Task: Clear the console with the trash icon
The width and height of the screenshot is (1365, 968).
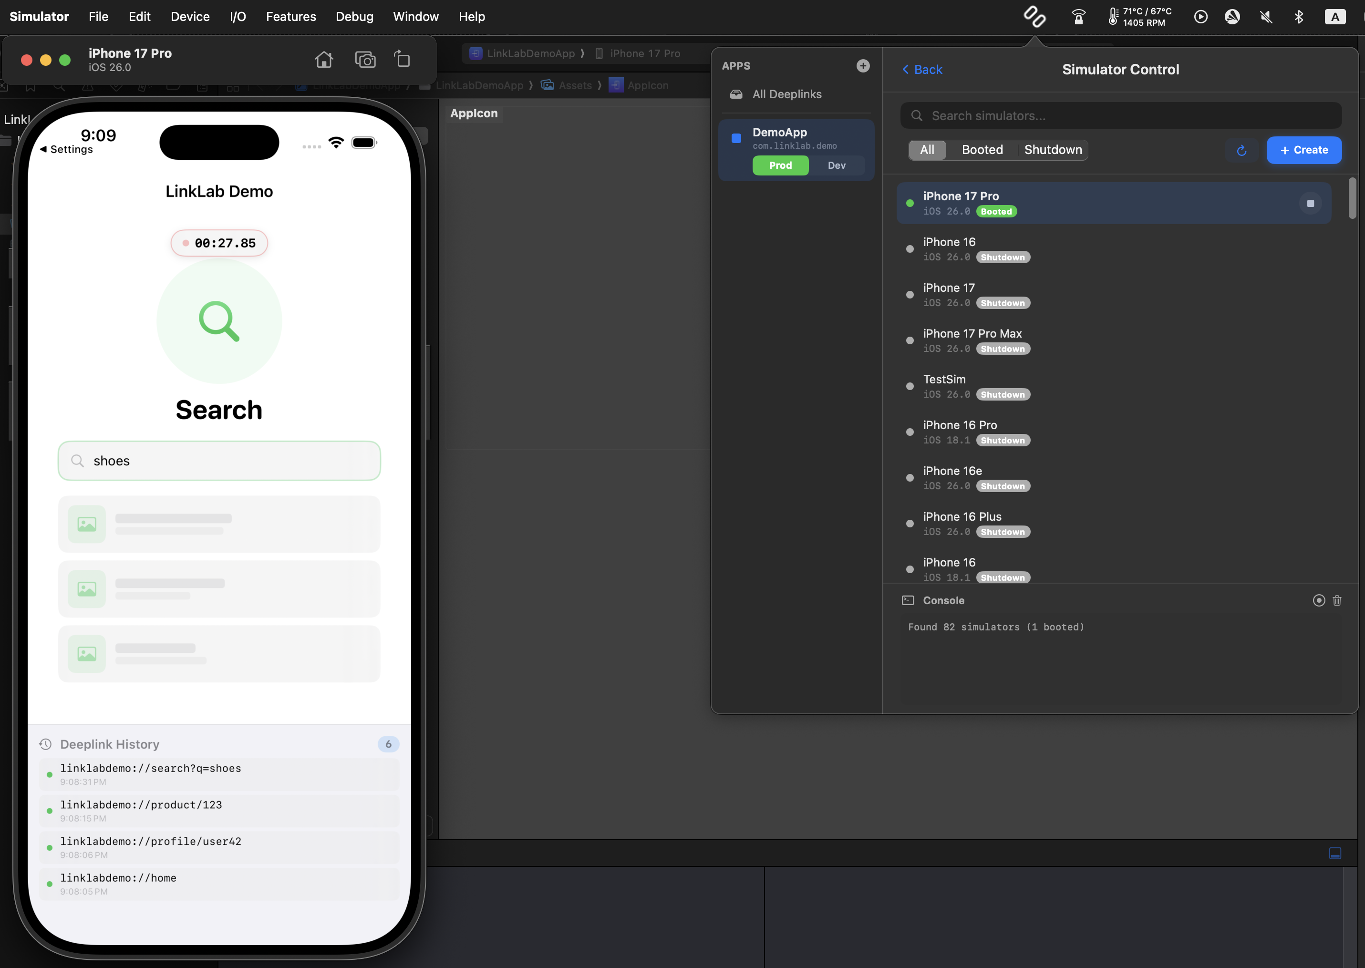Action: pos(1337,601)
